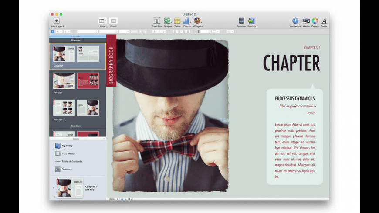Select the Intro Media item

[68, 153]
